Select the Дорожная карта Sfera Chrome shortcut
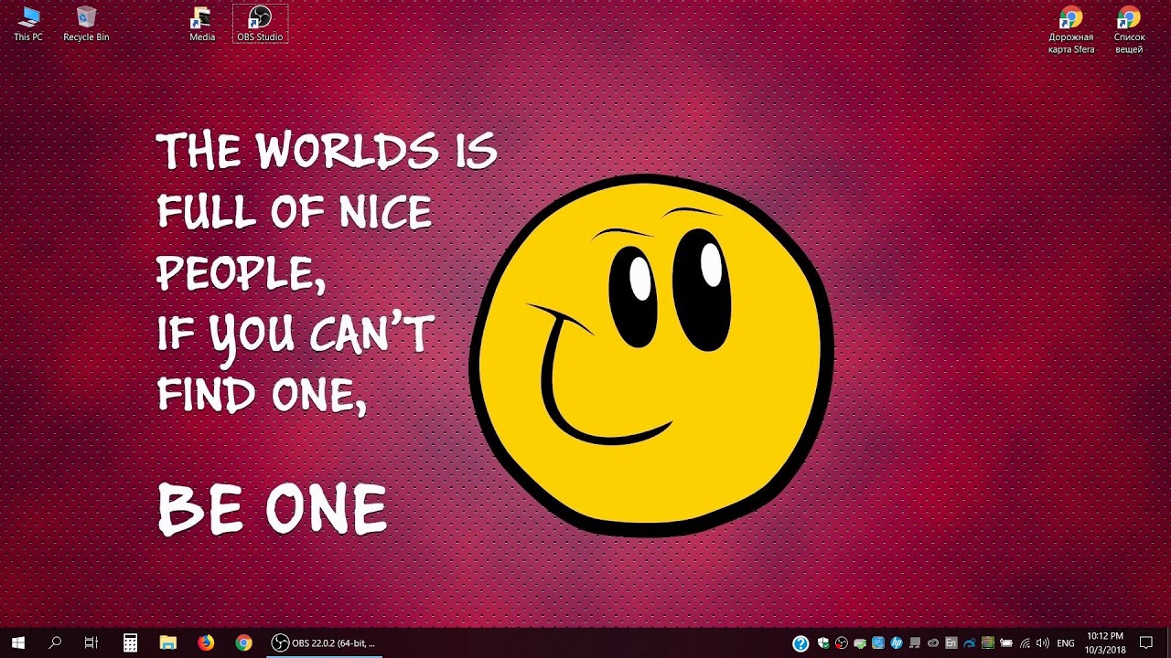The width and height of the screenshot is (1171, 658). pos(1071,29)
